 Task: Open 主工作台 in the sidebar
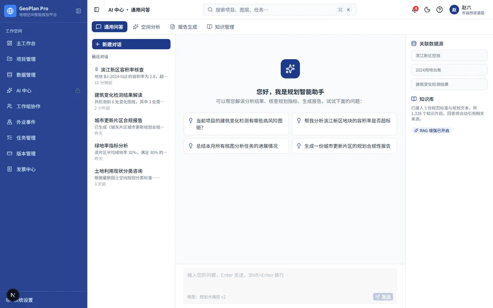pos(44,44)
